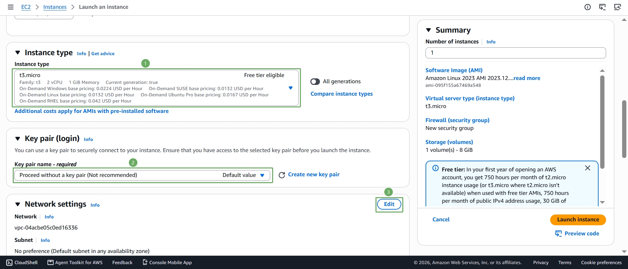Click the summary panel scroll up arrow
The height and width of the screenshot is (269, 628).
pos(602,71)
